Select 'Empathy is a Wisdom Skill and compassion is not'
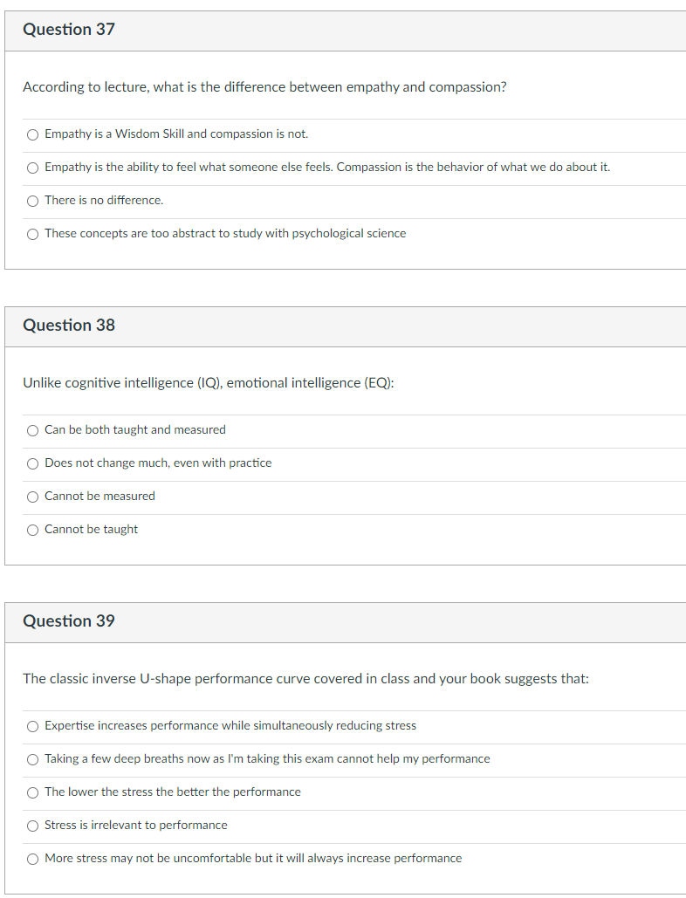The image size is (686, 898). point(32,134)
